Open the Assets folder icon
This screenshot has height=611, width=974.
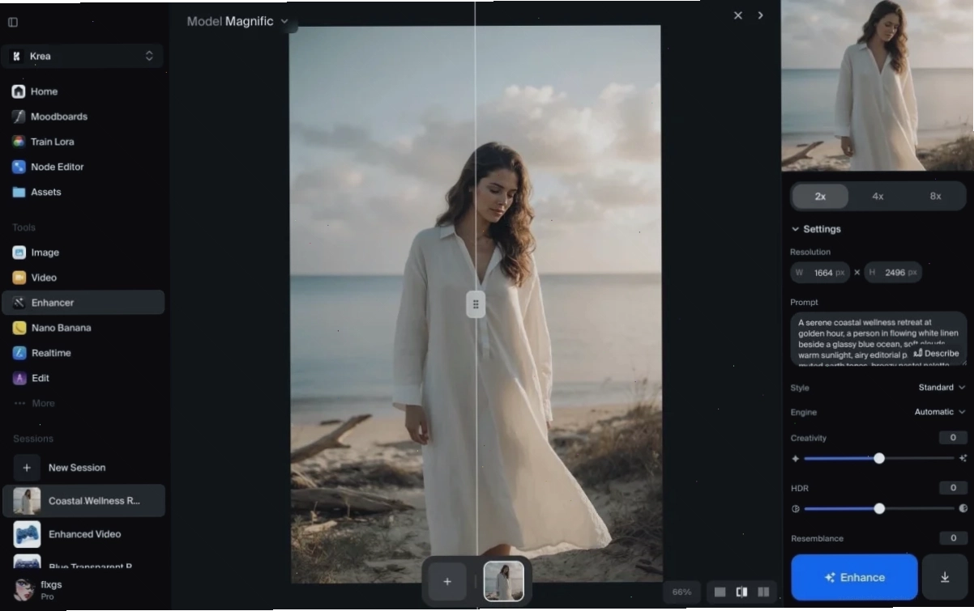[x=19, y=192]
